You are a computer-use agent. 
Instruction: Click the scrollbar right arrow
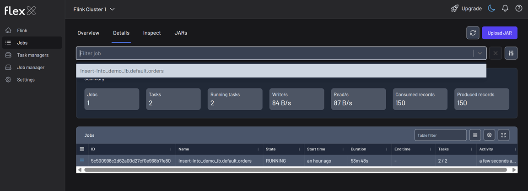(x=514, y=170)
